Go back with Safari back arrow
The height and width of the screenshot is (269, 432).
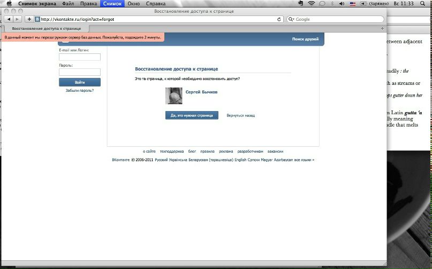point(9,19)
